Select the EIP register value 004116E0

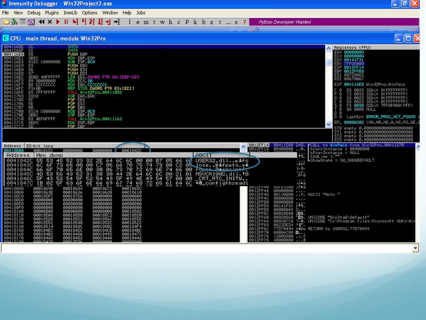tap(354, 84)
